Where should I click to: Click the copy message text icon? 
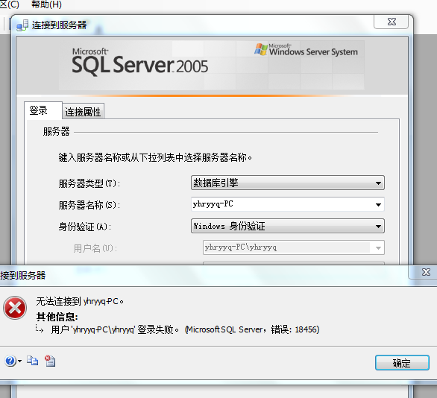(33, 361)
